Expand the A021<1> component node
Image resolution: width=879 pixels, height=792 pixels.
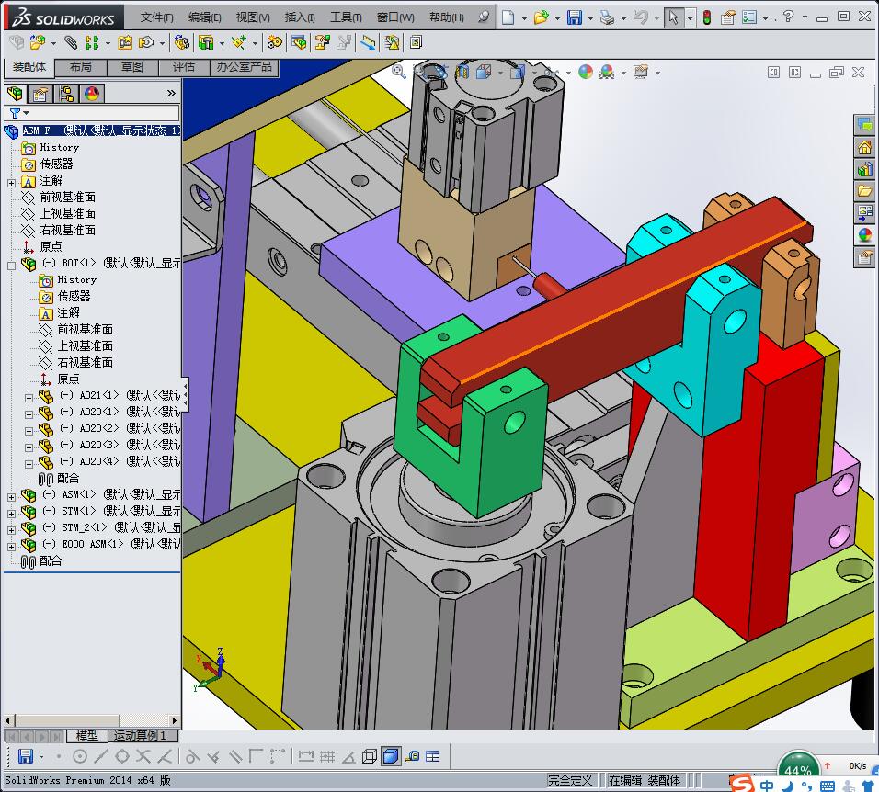[x=29, y=398]
